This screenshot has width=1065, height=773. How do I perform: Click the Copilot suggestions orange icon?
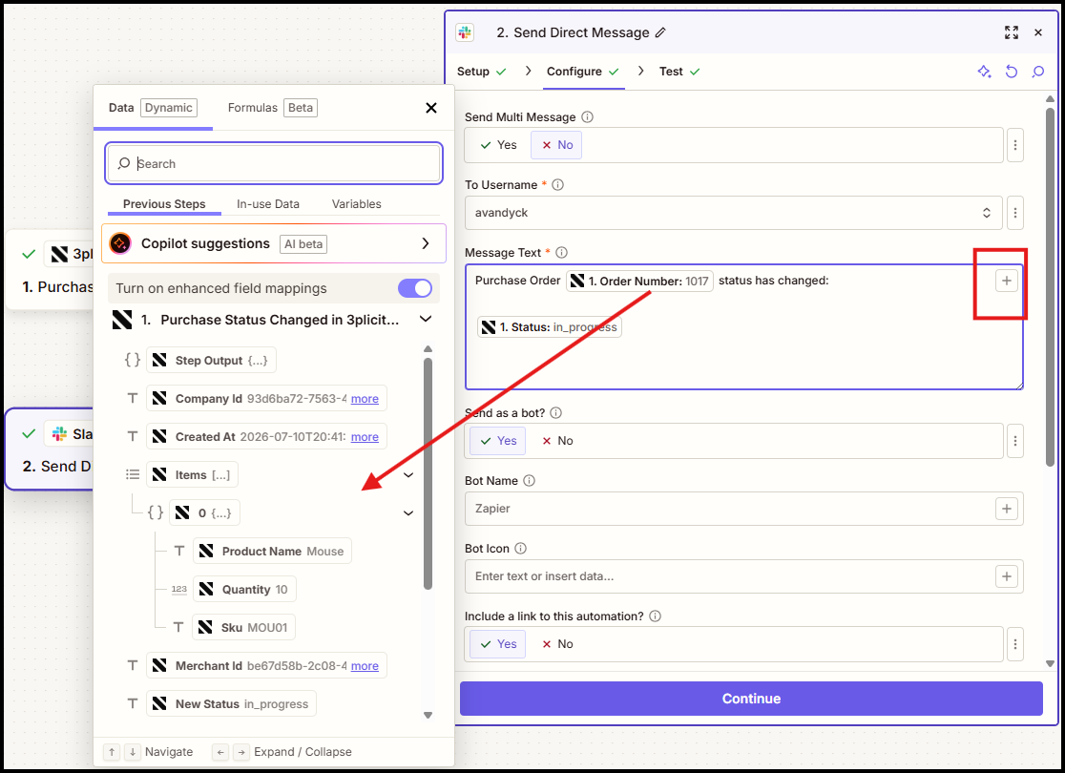(120, 243)
